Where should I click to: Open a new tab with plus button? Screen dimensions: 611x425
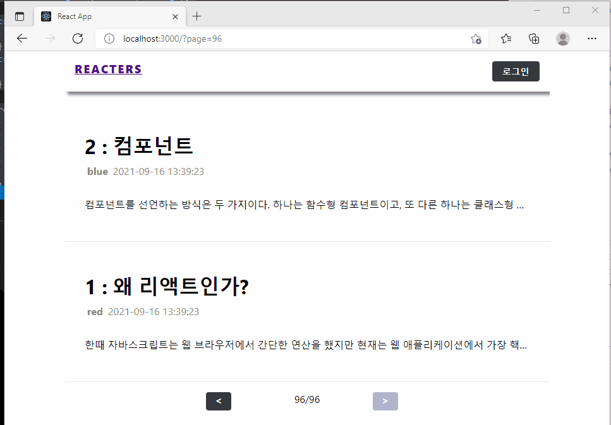click(x=197, y=16)
